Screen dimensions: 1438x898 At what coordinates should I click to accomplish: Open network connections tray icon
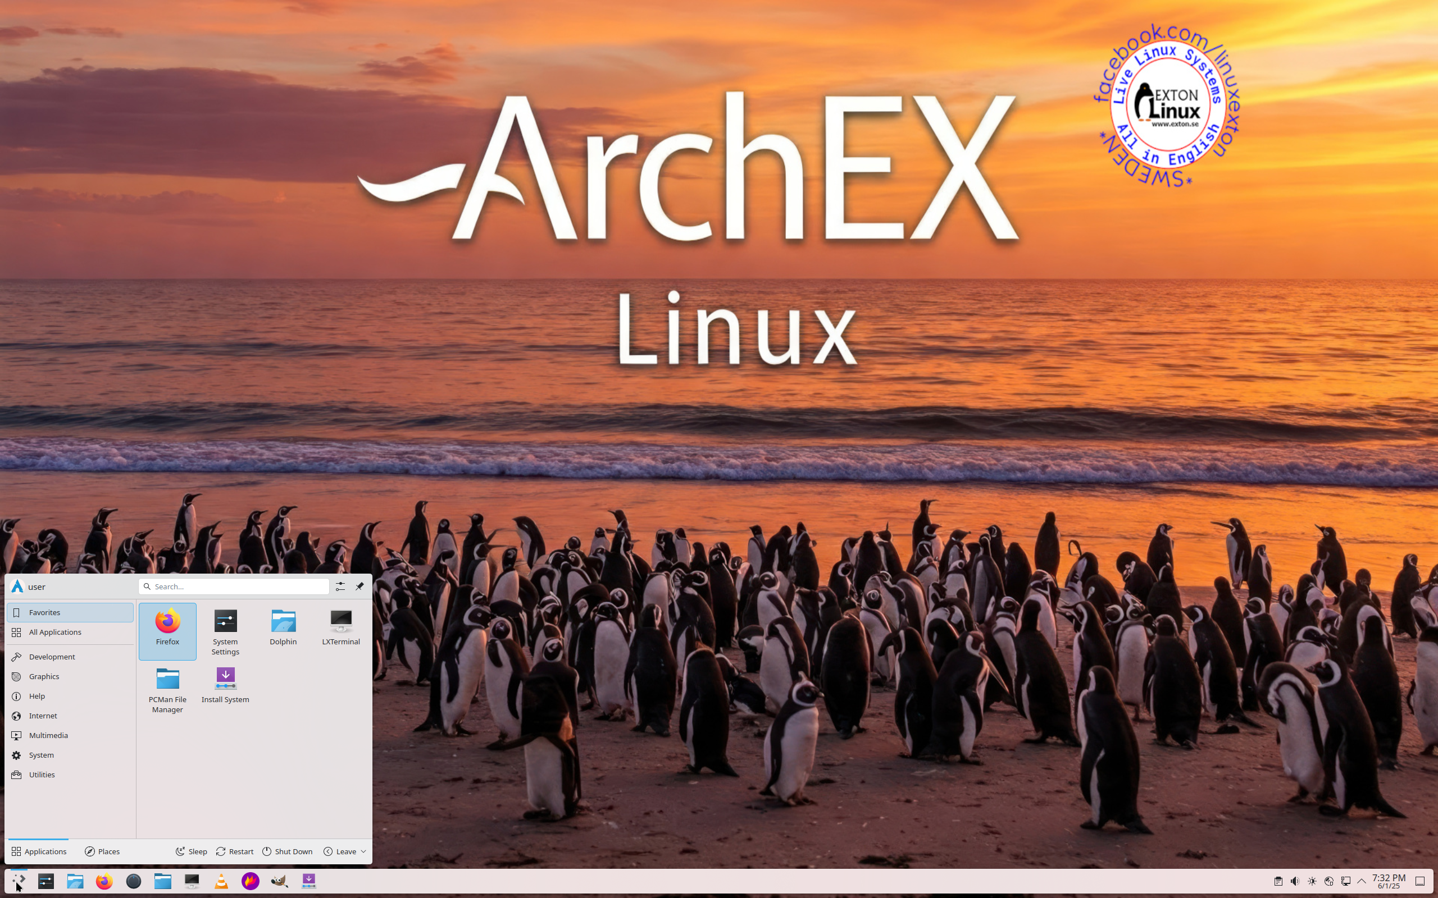tap(1346, 881)
